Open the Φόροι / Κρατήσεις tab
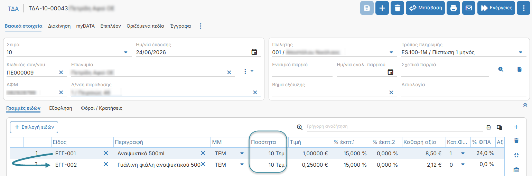Viewport: 532px width, 176px height. coord(102,108)
